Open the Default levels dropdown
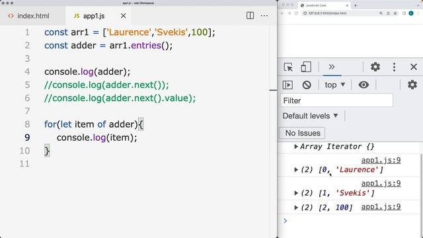 (x=310, y=116)
